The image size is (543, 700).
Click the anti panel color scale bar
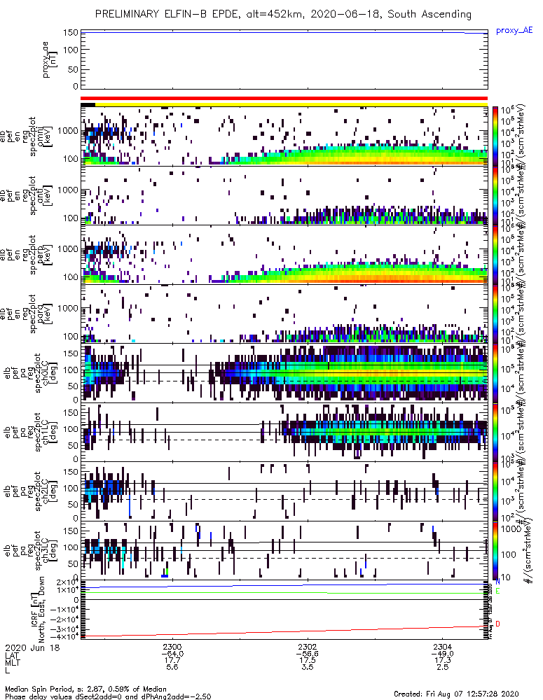click(x=495, y=195)
